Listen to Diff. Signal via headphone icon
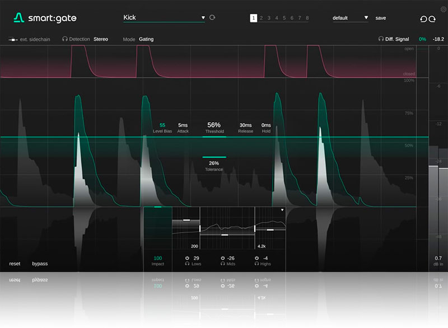The width and height of the screenshot is (448, 328). 381,39
